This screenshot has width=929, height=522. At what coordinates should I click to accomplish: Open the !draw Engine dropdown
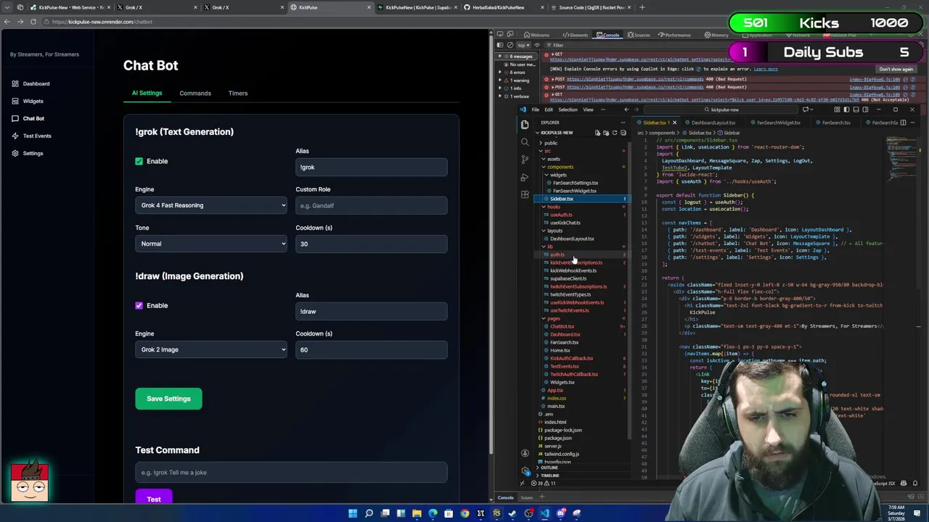(x=211, y=349)
